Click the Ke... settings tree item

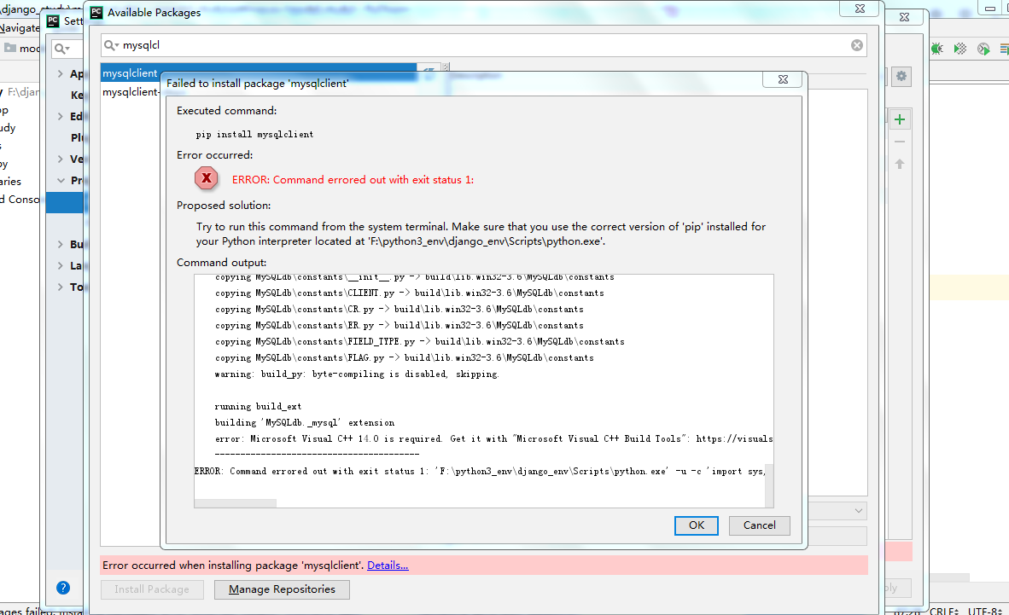(77, 96)
